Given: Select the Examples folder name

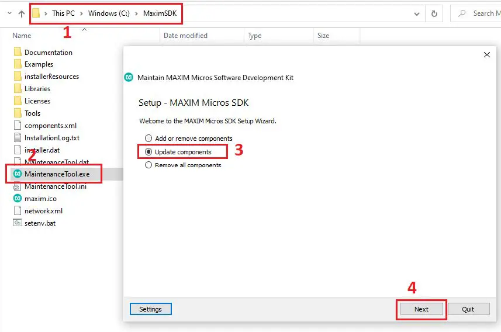Looking at the screenshot, I should point(39,64).
